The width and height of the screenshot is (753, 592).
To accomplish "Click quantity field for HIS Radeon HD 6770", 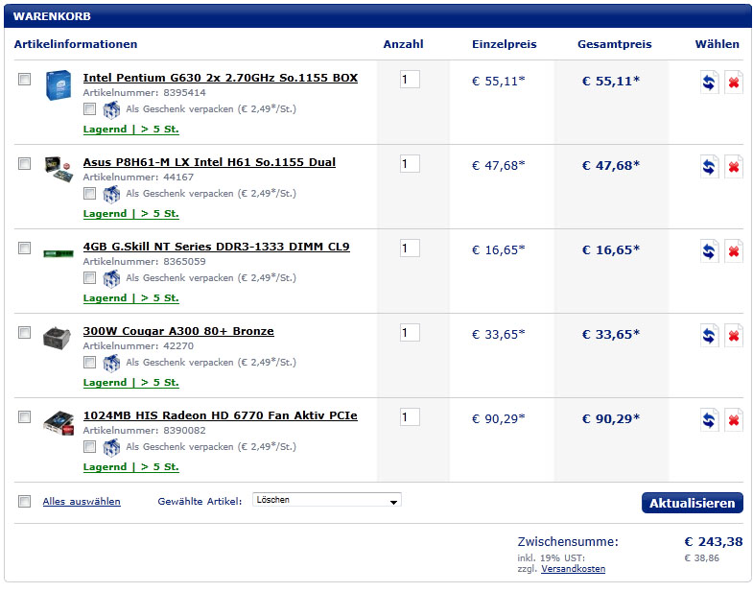I will 410,417.
